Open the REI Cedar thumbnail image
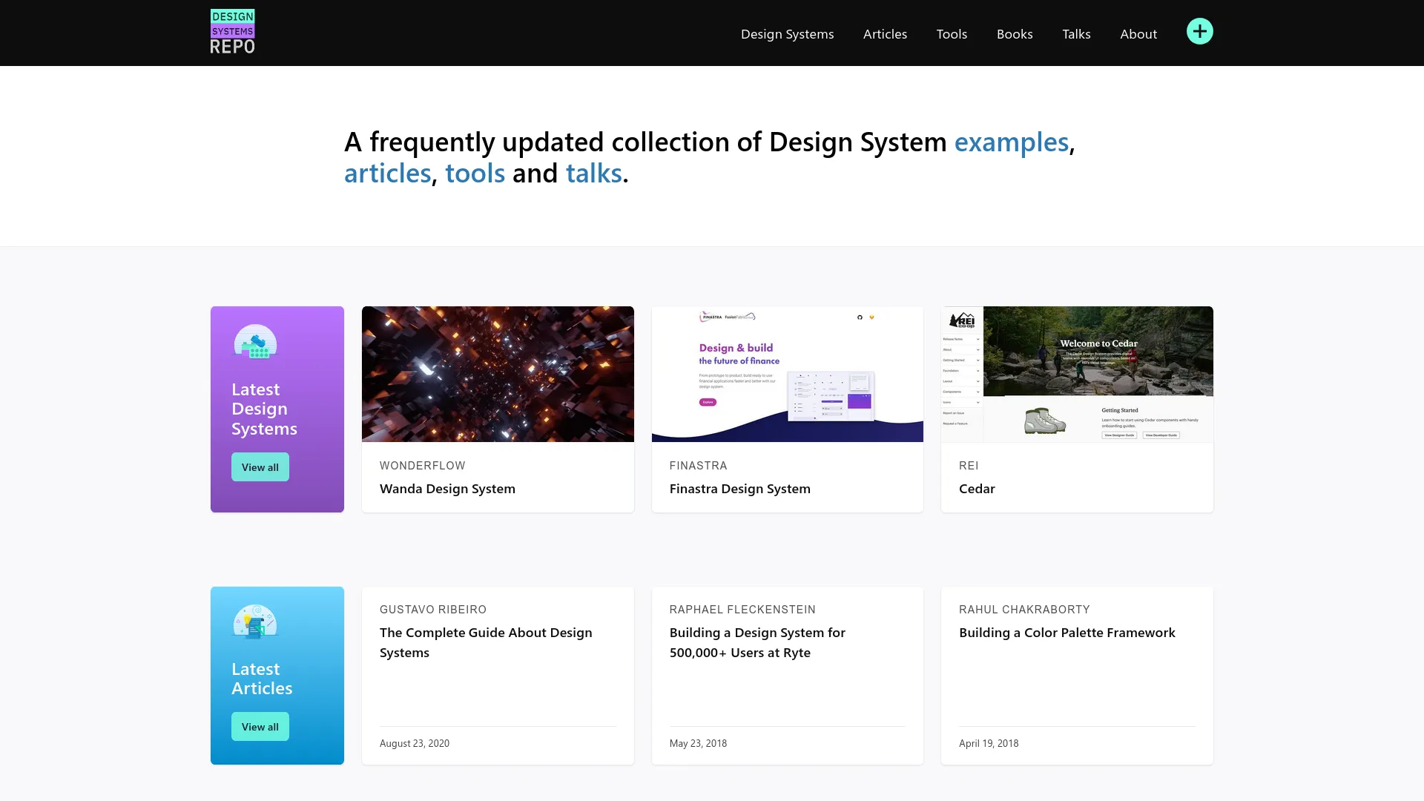Screen dimensions: 1424x801 pyautogui.click(x=1077, y=374)
